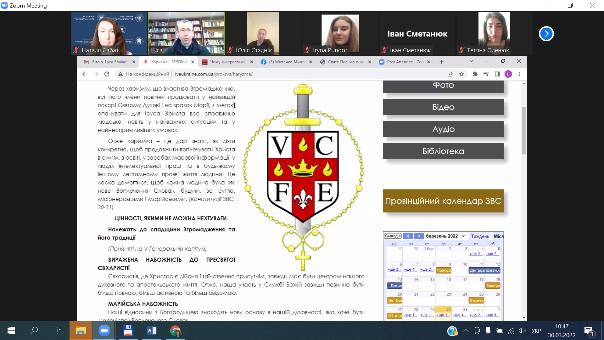604x340 pixels.
Task: Switch to Тиждень calendar view
Action: (480, 236)
